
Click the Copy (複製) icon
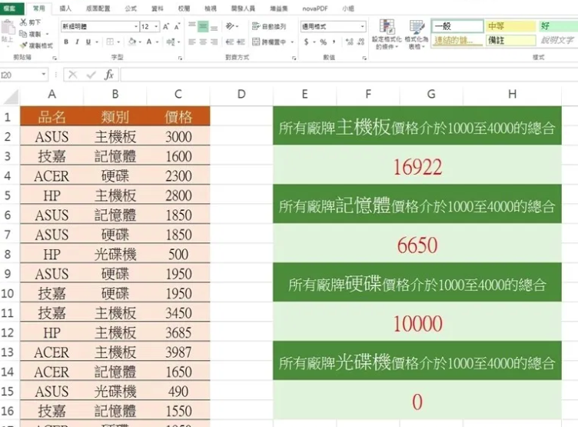click(x=23, y=34)
